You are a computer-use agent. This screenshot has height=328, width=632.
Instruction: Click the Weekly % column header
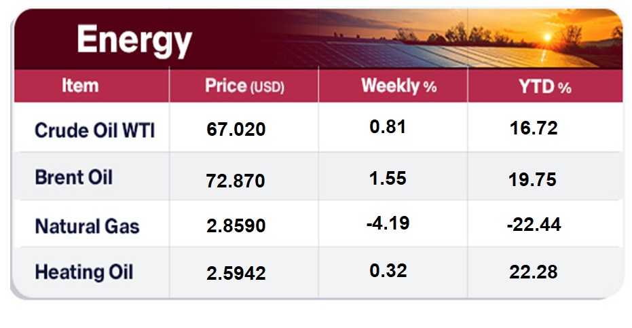point(398,86)
